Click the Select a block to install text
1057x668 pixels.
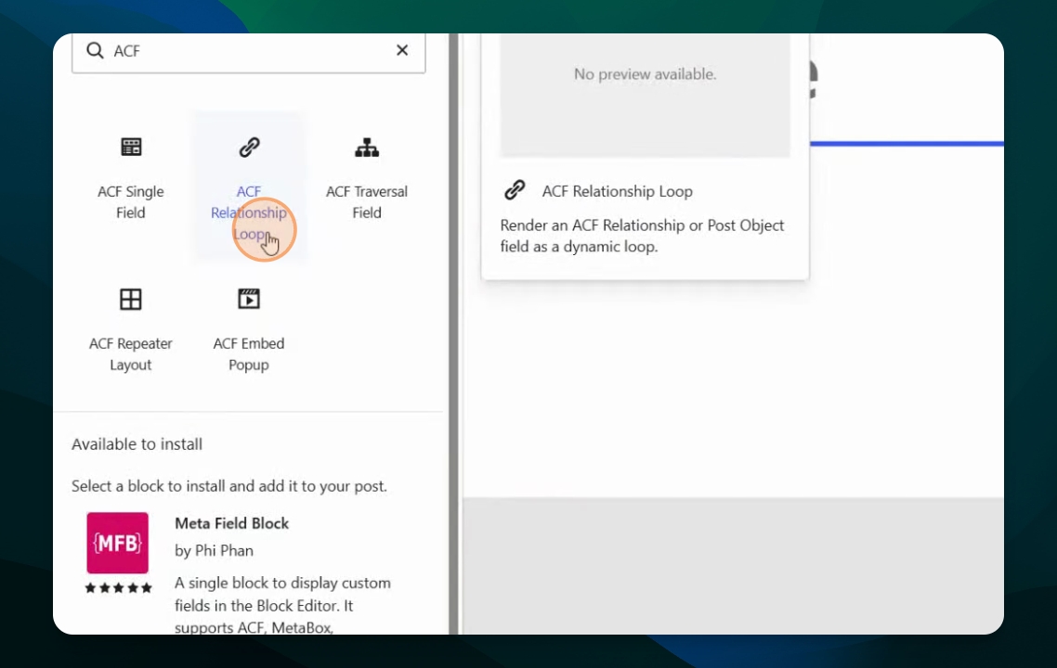click(x=229, y=486)
